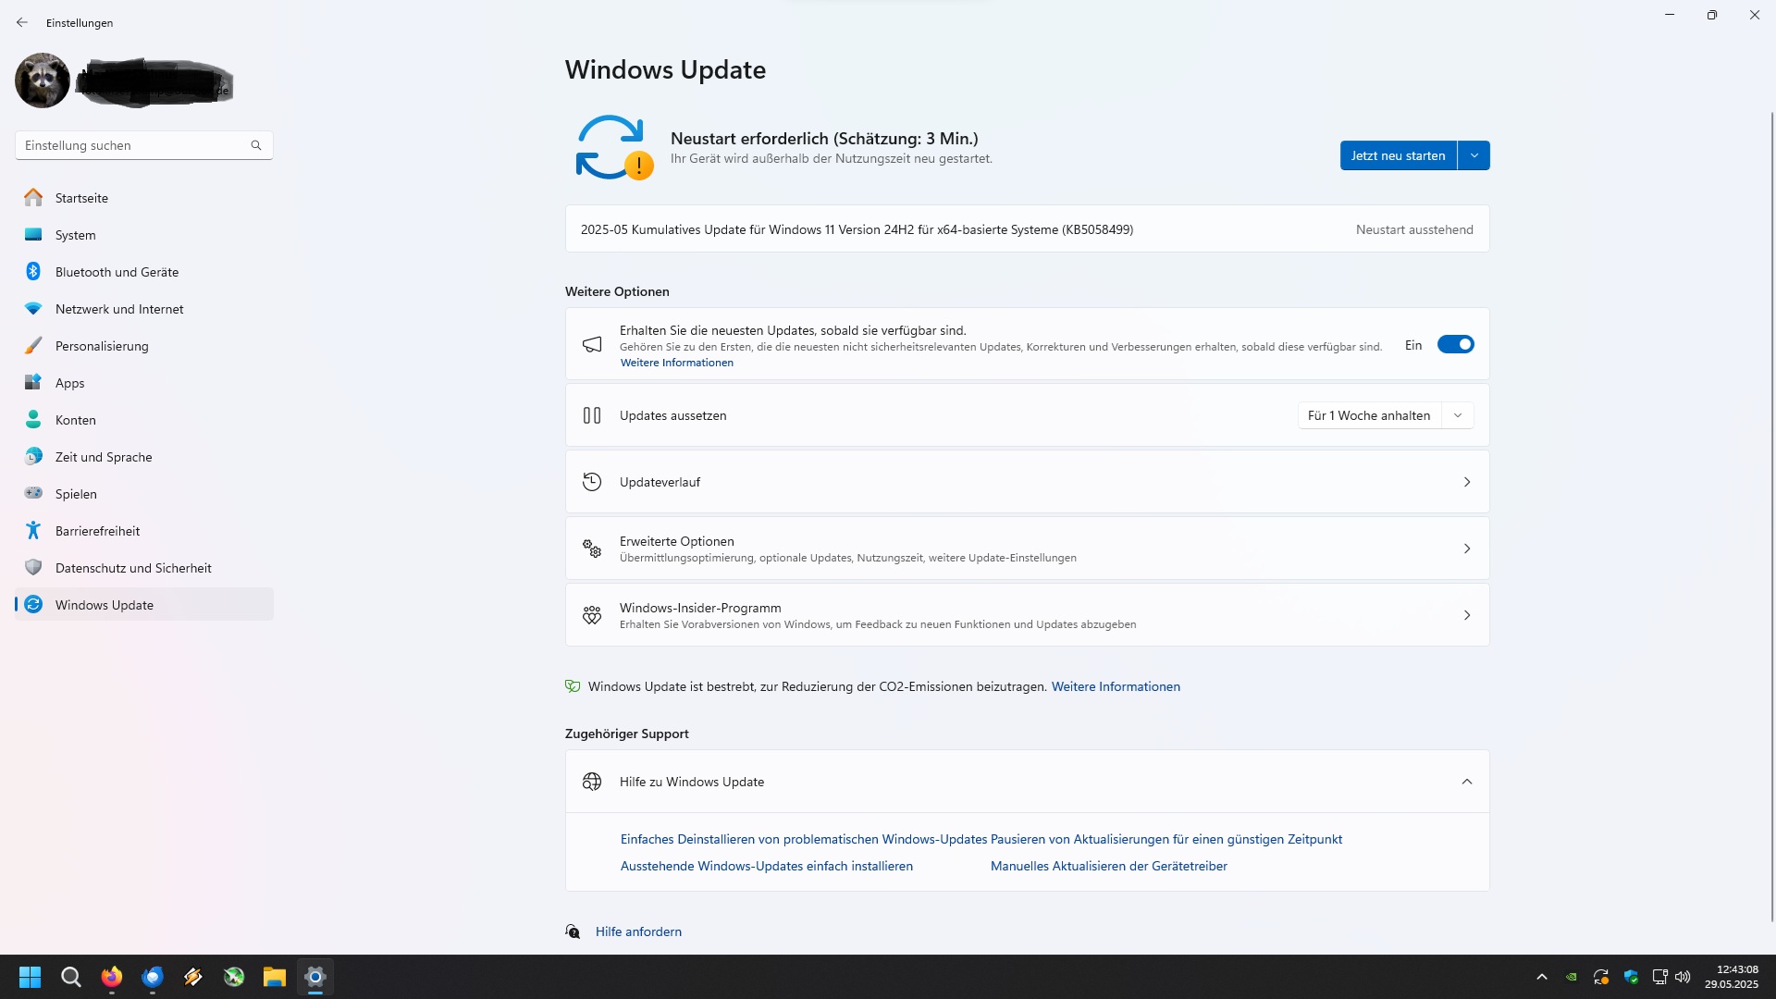Open the restart options dropdown arrow
Image resolution: width=1776 pixels, height=999 pixels.
(x=1474, y=155)
